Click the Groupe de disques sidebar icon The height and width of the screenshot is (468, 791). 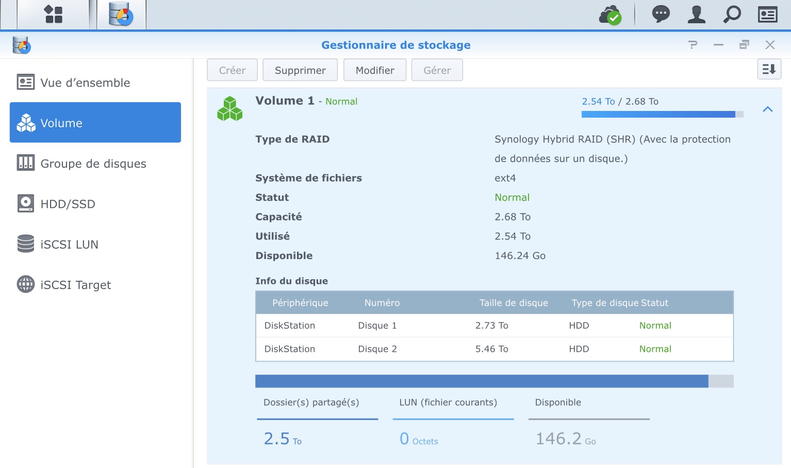tap(26, 163)
